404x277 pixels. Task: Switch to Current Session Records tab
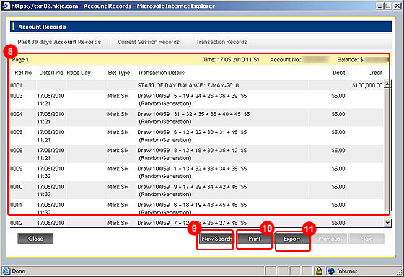pyautogui.click(x=149, y=42)
